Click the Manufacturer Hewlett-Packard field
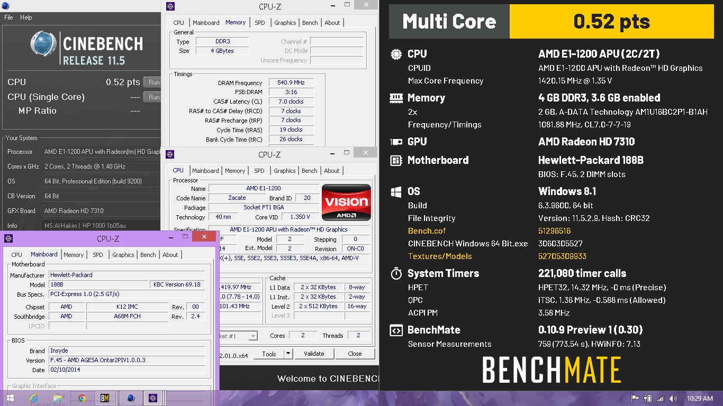Screen dimensions: 723x406 point(127,275)
